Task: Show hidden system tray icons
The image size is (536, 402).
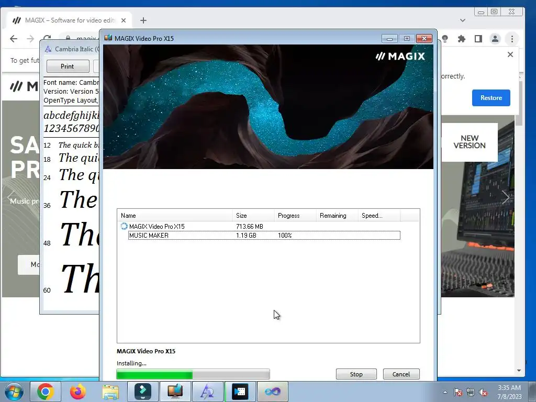Action: point(445,392)
